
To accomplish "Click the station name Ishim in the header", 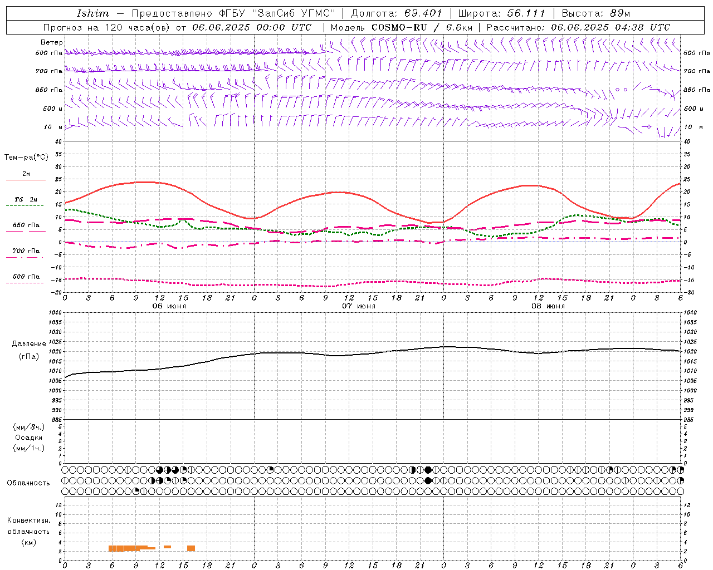I will tap(92, 13).
